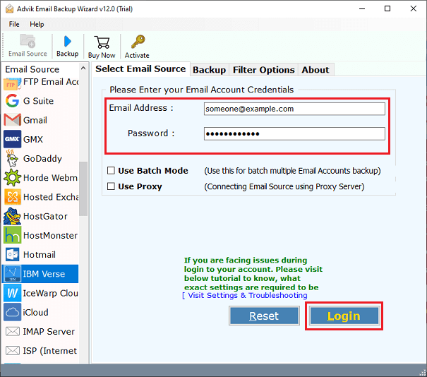This screenshot has width=427, height=377.
Task: Click the Email Address input field
Action: 294,109
